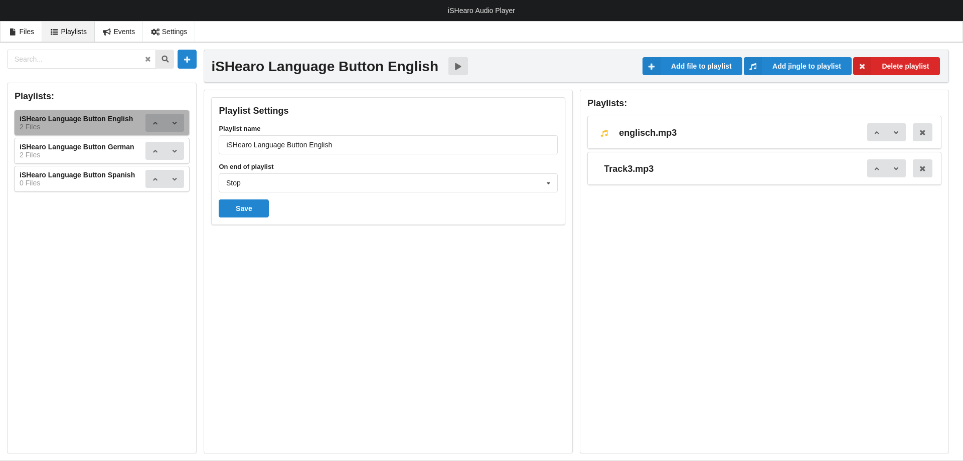Move the English playlist down in sidebar
963x461 pixels.
click(x=175, y=123)
